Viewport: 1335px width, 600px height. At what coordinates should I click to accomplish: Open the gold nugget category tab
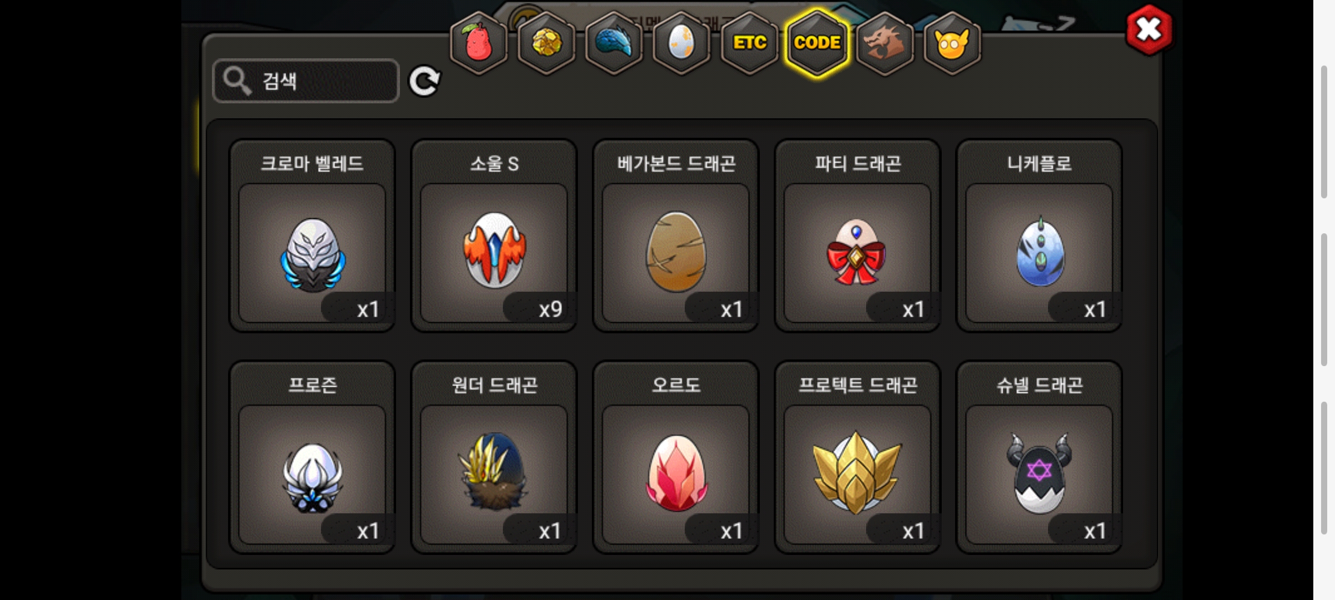click(x=546, y=43)
